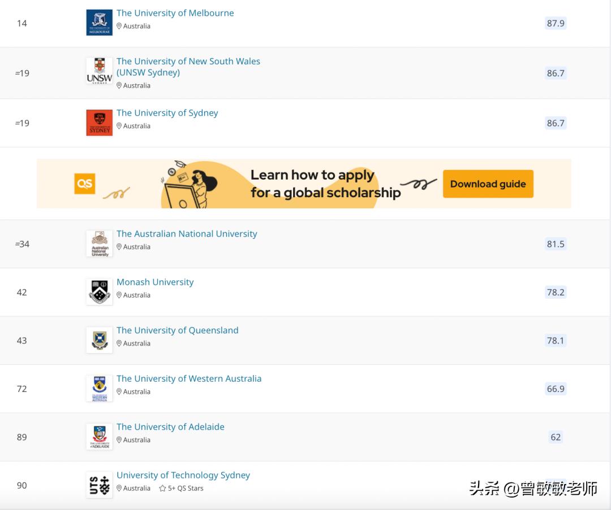Select the University of Sydney crest icon
The image size is (611, 510).
[x=99, y=122]
